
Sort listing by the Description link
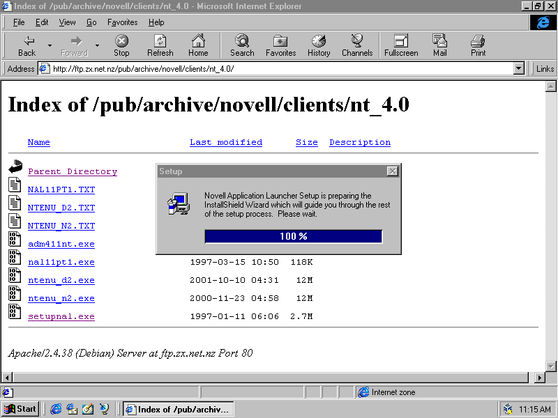pyautogui.click(x=360, y=142)
